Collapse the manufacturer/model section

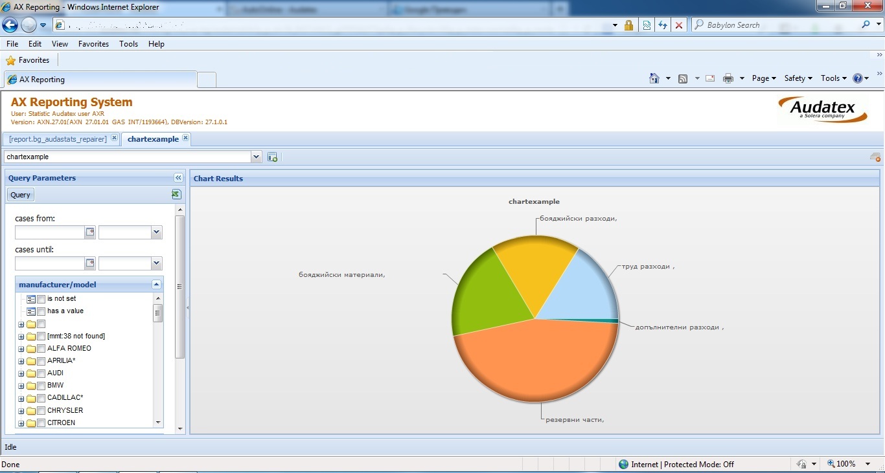tap(156, 285)
